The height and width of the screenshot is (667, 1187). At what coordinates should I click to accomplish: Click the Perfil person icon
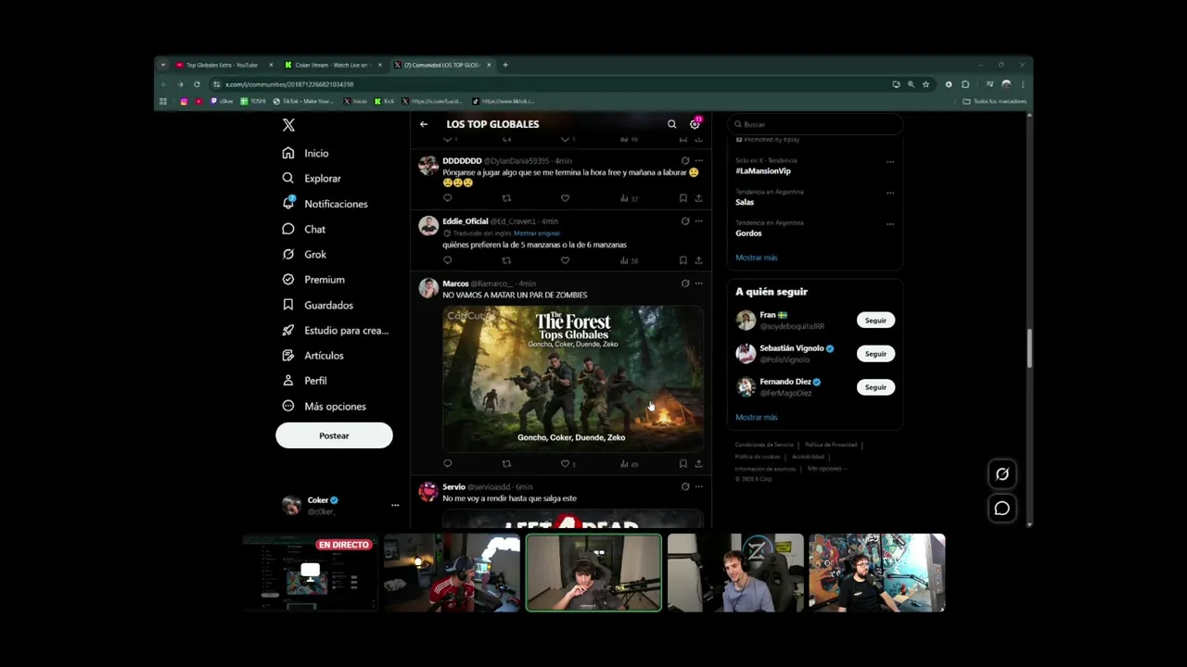tap(288, 380)
